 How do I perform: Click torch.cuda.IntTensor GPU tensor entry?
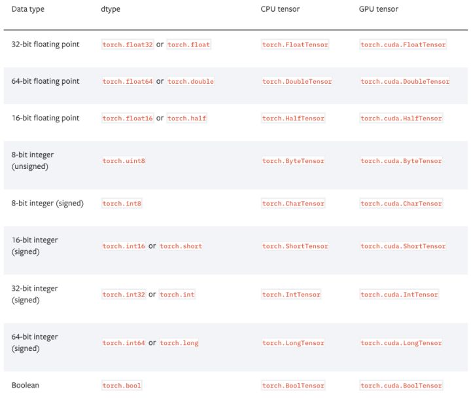(x=399, y=295)
